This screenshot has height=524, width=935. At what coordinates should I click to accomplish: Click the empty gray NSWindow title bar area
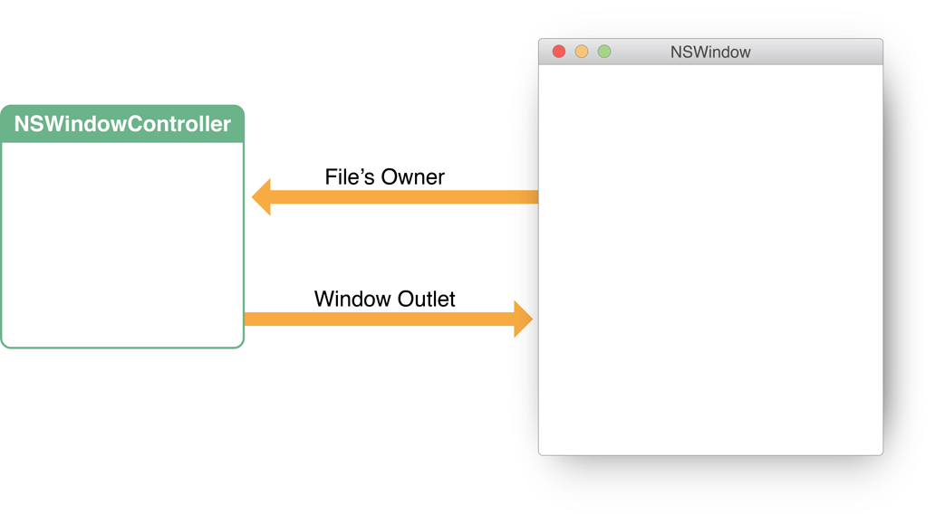(815, 52)
